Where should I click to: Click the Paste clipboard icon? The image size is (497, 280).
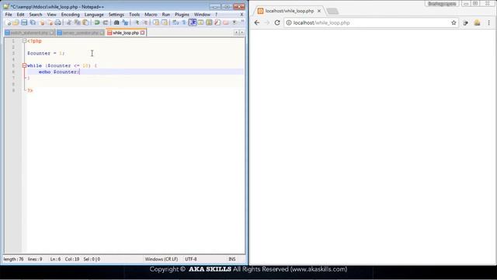tap(85, 23)
